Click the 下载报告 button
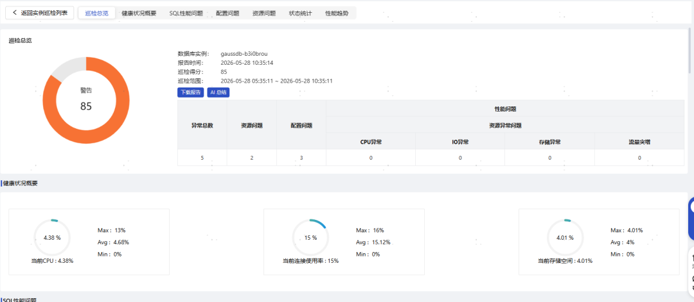694x302 pixels. 190,92
